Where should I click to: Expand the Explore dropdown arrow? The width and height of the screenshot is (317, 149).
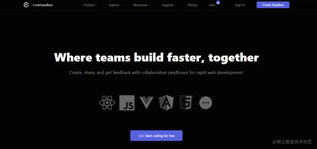[121, 6]
